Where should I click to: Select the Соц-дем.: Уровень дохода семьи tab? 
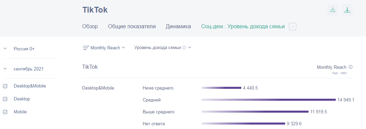[x=243, y=27]
